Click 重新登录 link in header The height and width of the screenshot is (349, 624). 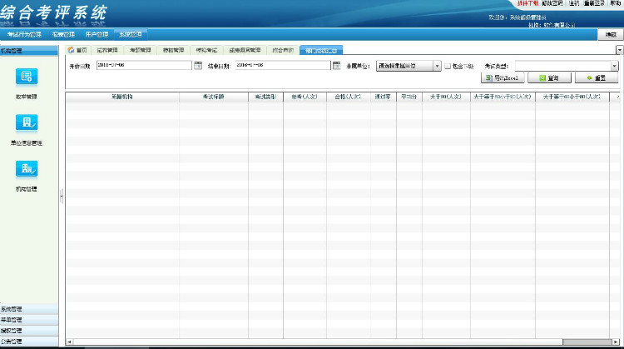pos(594,3)
